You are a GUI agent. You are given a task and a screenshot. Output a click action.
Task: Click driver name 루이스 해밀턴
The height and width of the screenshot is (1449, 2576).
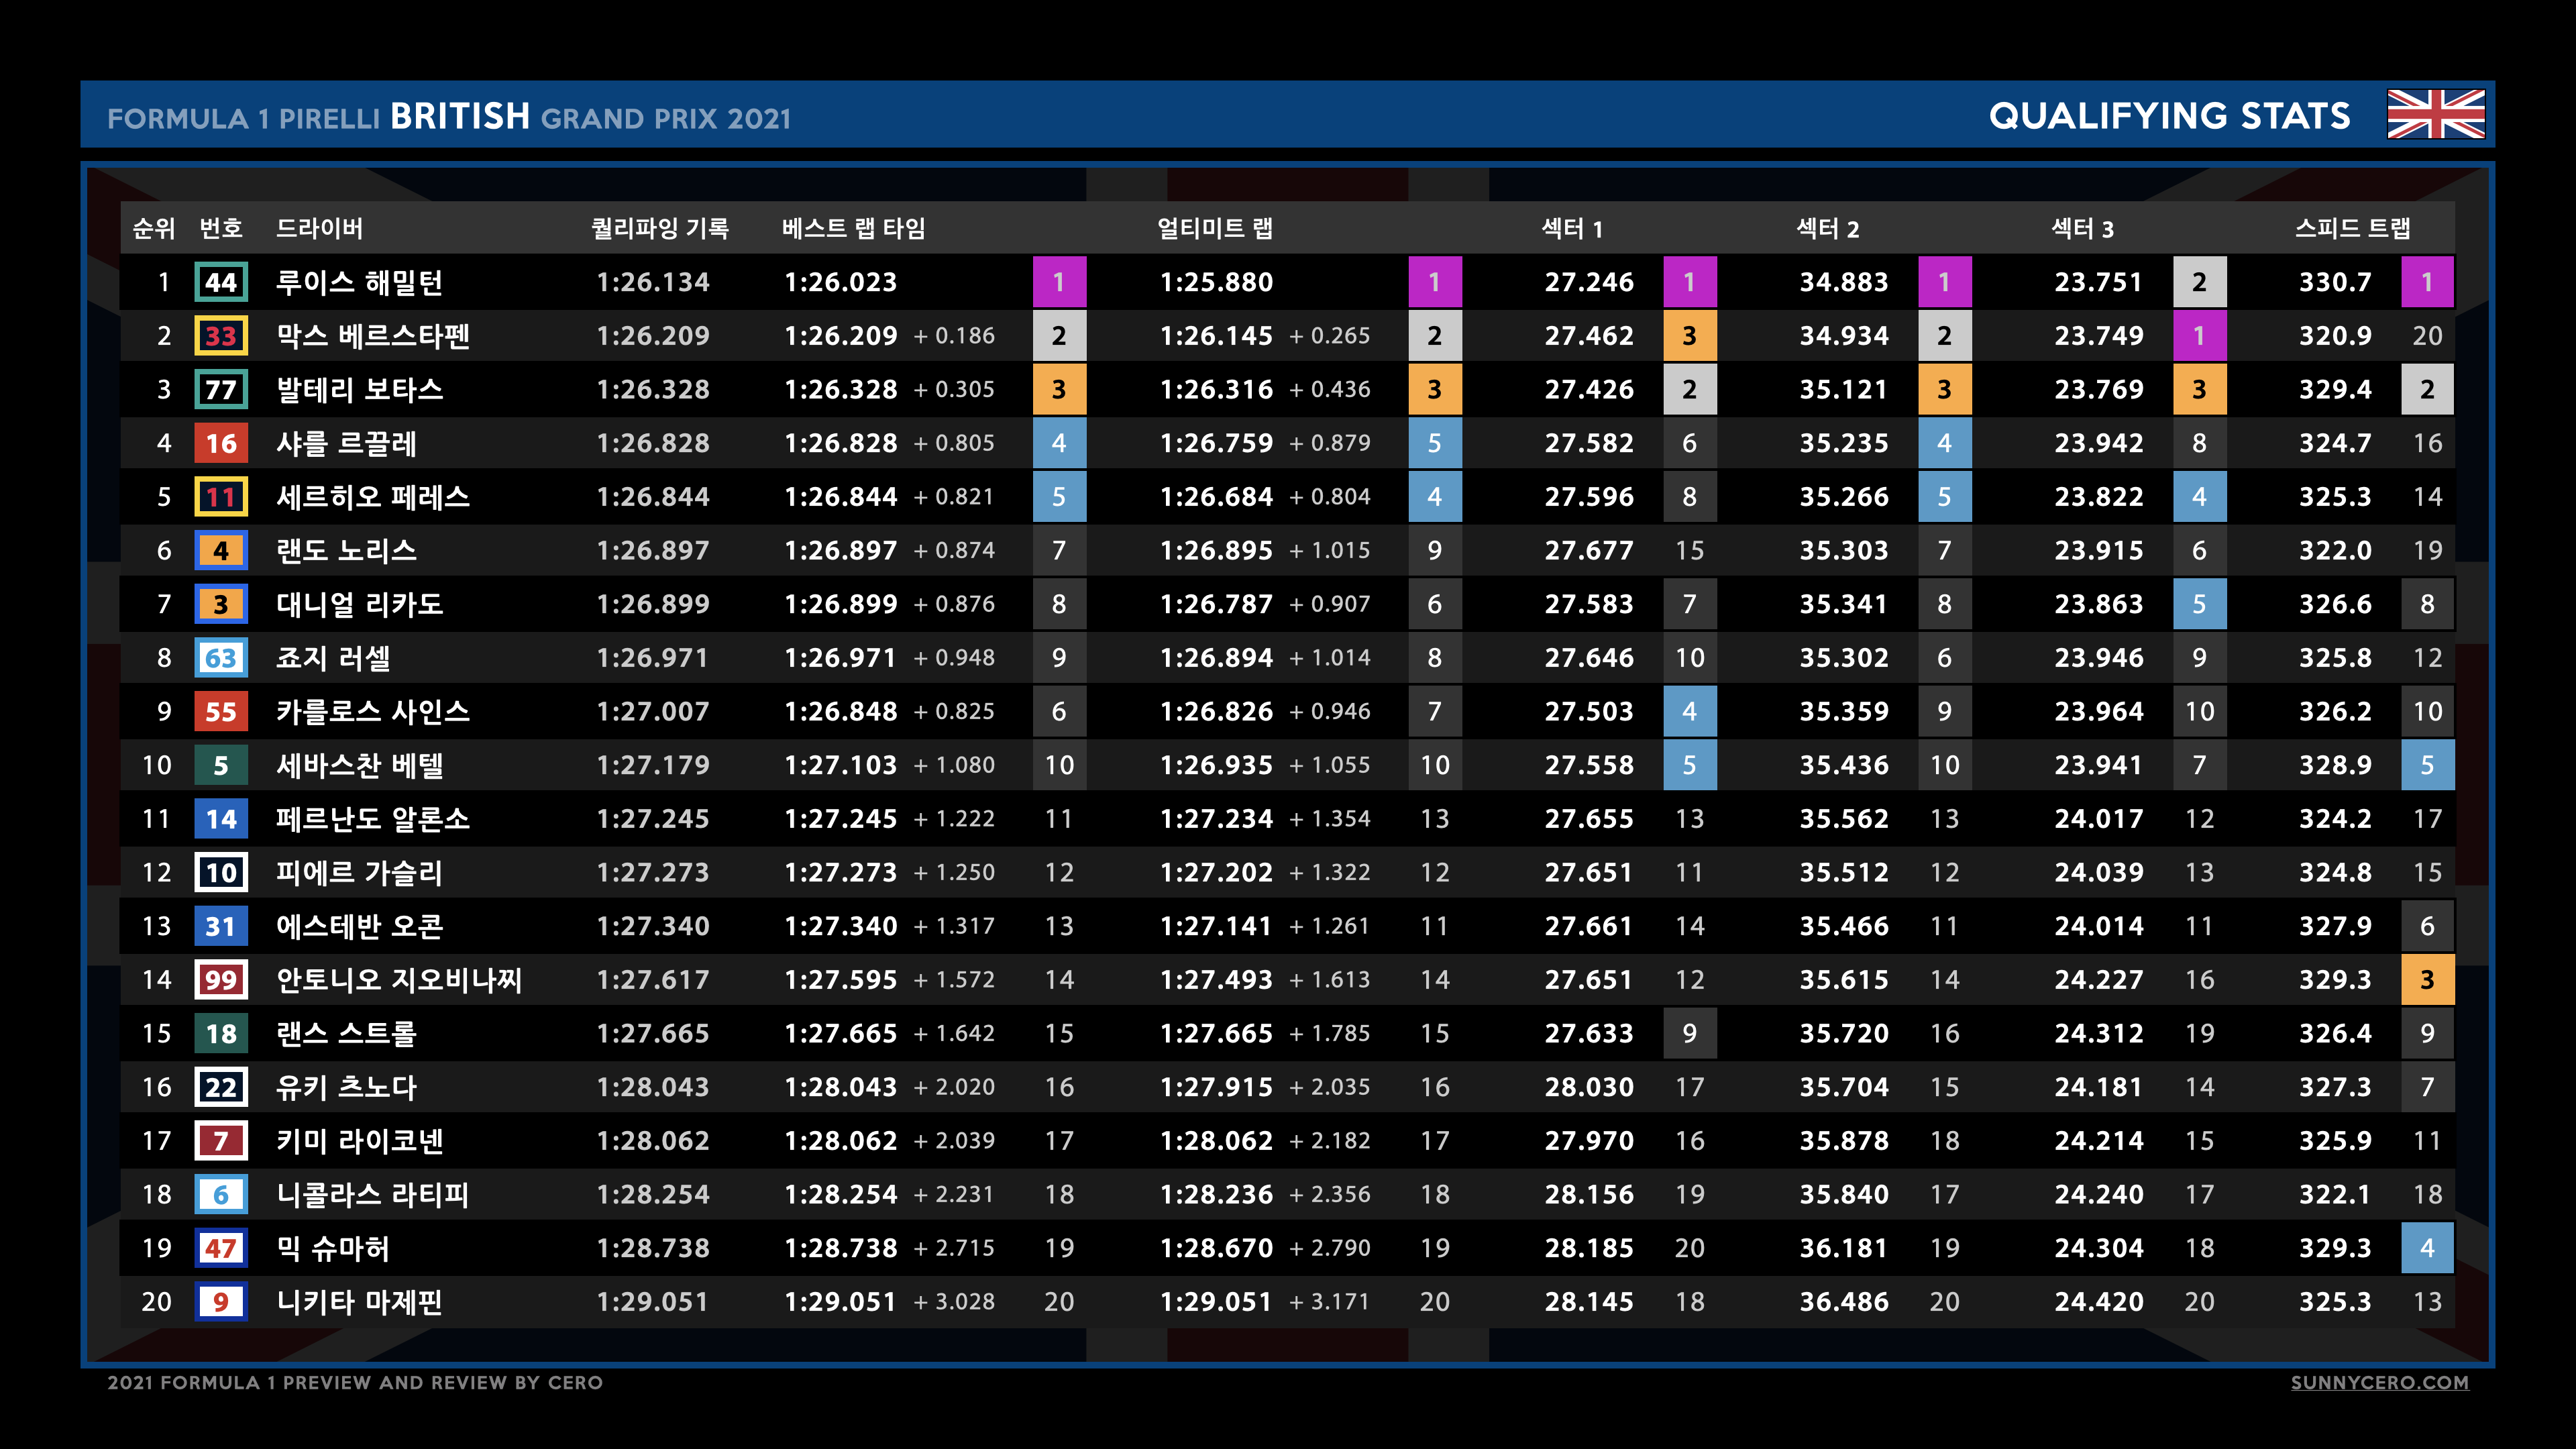pyautogui.click(x=359, y=282)
